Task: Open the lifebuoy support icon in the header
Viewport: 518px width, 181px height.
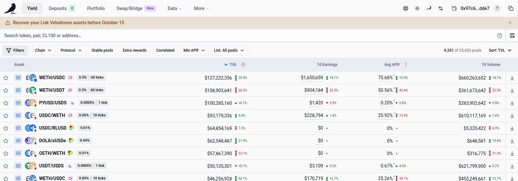Action: tap(406, 8)
